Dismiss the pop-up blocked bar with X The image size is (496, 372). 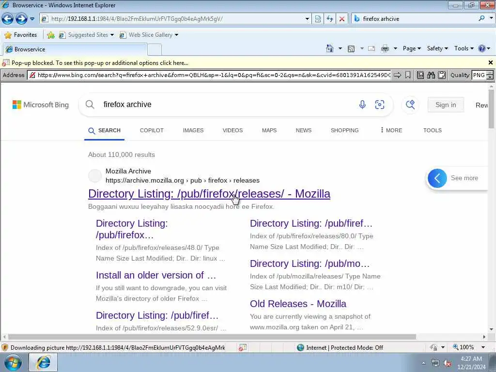(x=491, y=62)
